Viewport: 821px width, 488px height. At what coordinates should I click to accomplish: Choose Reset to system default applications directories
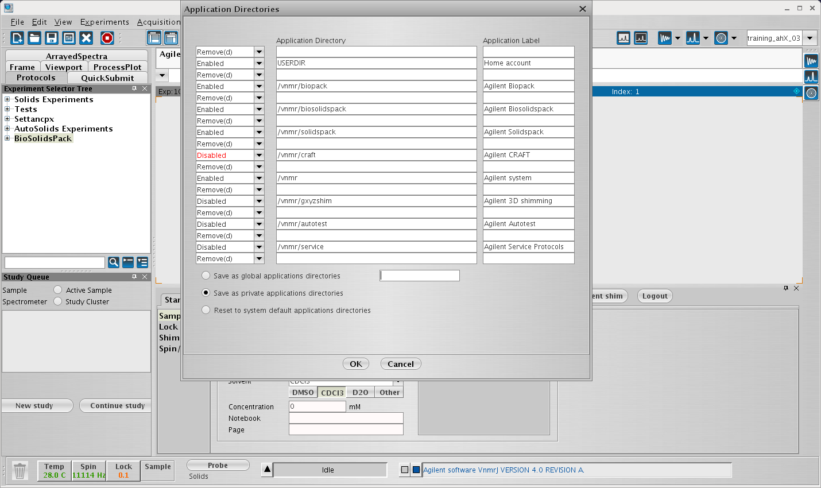tap(206, 310)
